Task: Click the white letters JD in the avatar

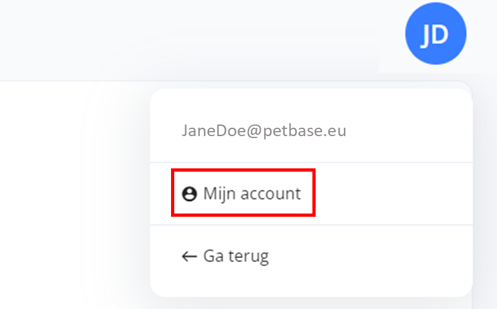Action: tap(435, 35)
